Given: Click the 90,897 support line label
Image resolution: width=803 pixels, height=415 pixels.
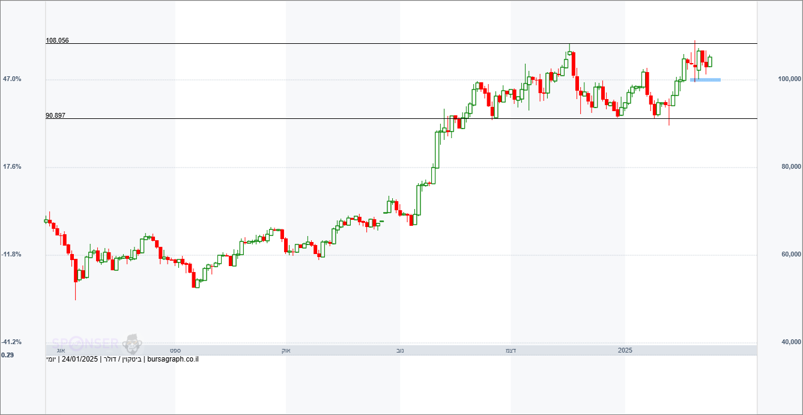Looking at the screenshot, I should (x=56, y=116).
